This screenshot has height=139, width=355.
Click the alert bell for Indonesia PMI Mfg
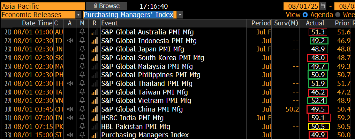(x=82, y=41)
